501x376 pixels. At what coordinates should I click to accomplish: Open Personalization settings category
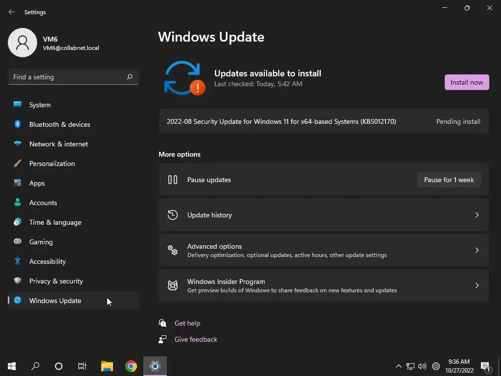click(x=73, y=164)
